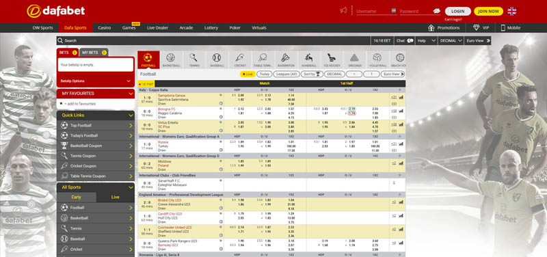Select the 2.19 over odds for Bologna
This screenshot has width=547, height=257.
point(351,109)
